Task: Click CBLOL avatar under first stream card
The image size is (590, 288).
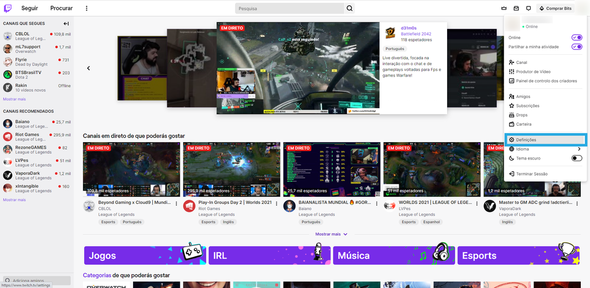Action: click(x=89, y=206)
